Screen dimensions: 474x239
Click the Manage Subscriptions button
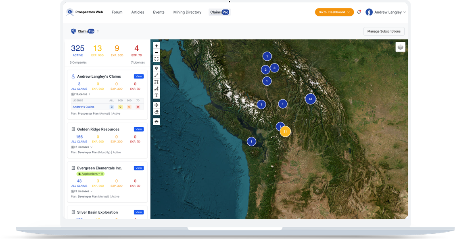coord(384,31)
